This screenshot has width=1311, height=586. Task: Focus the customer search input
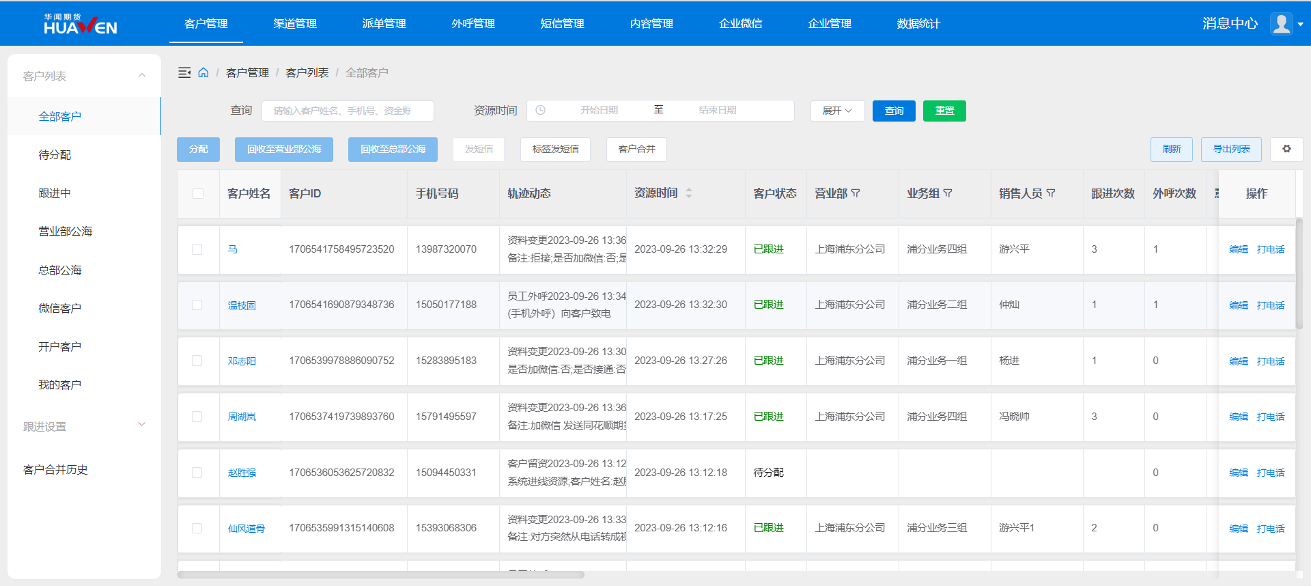348,111
